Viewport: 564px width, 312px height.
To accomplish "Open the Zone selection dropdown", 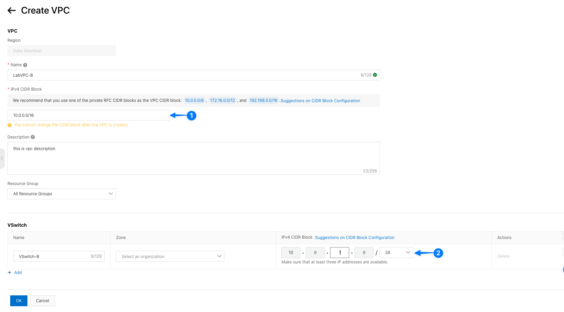I will pos(170,256).
